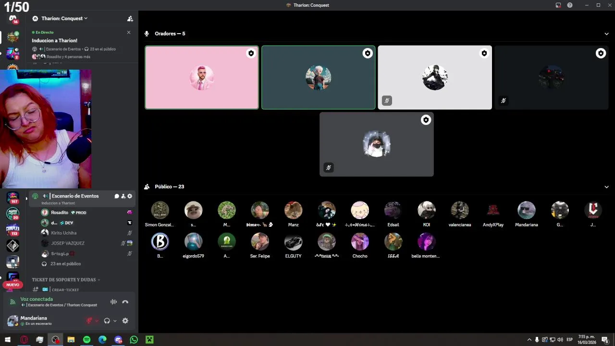Click the muted mic icon on light gray tile
This screenshot has height=346, width=615.
pos(387,100)
